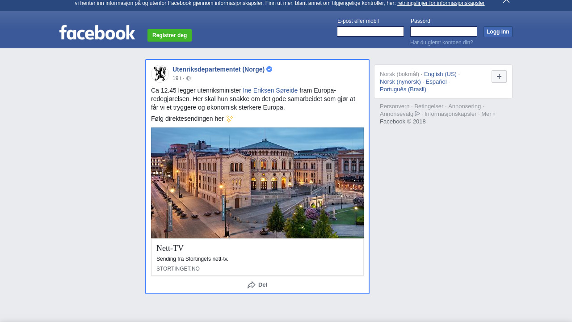Click the STORTINGET.NO source text
Viewport: 572px width, 322px height.
point(178,269)
